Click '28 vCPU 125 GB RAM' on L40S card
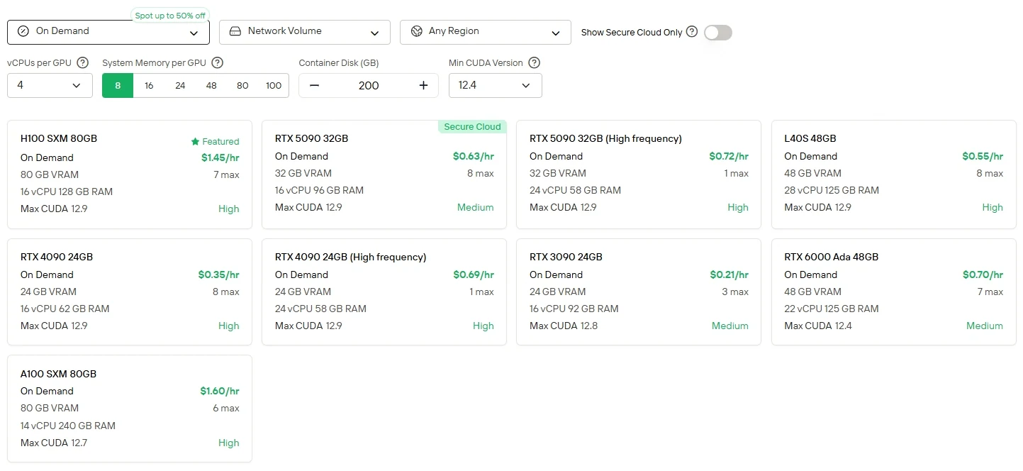The height and width of the screenshot is (471, 1023). pyautogui.click(x=832, y=190)
